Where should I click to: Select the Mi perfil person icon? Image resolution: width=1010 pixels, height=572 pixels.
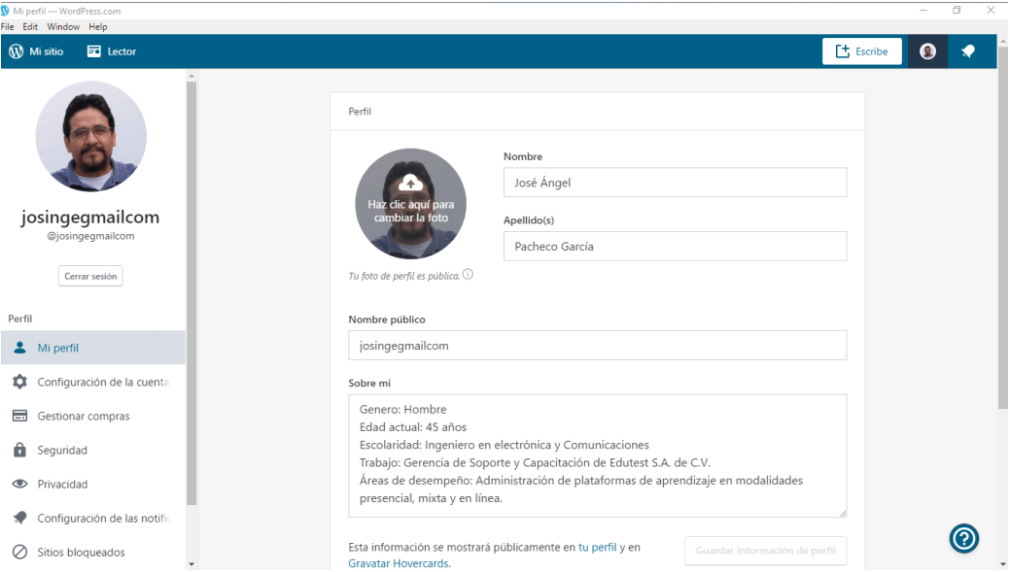tap(17, 348)
